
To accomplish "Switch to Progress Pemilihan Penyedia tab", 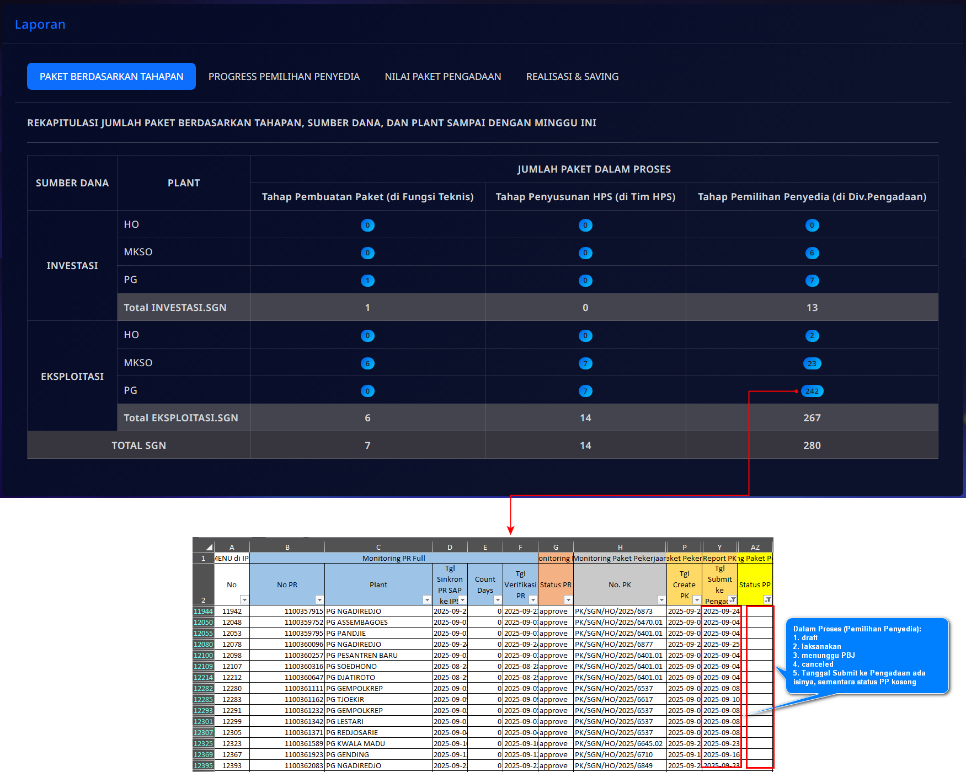I will coord(284,77).
